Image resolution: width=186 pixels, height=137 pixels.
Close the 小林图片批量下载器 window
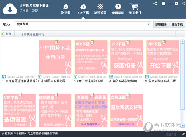pyautogui.click(x=183, y=3)
